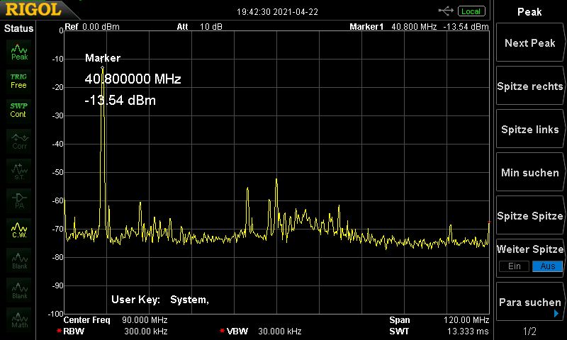This screenshot has width=567, height=340.
Task: Click the Marker label above the peak
Action: 103,58
